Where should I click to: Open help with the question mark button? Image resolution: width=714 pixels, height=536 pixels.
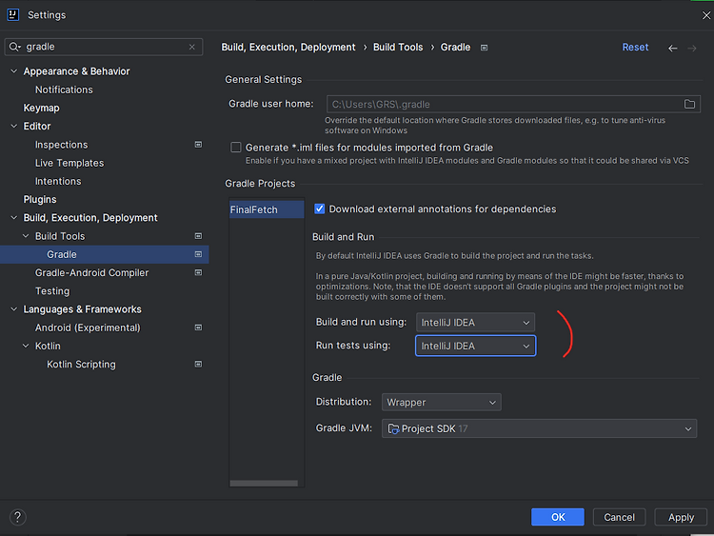click(x=18, y=517)
